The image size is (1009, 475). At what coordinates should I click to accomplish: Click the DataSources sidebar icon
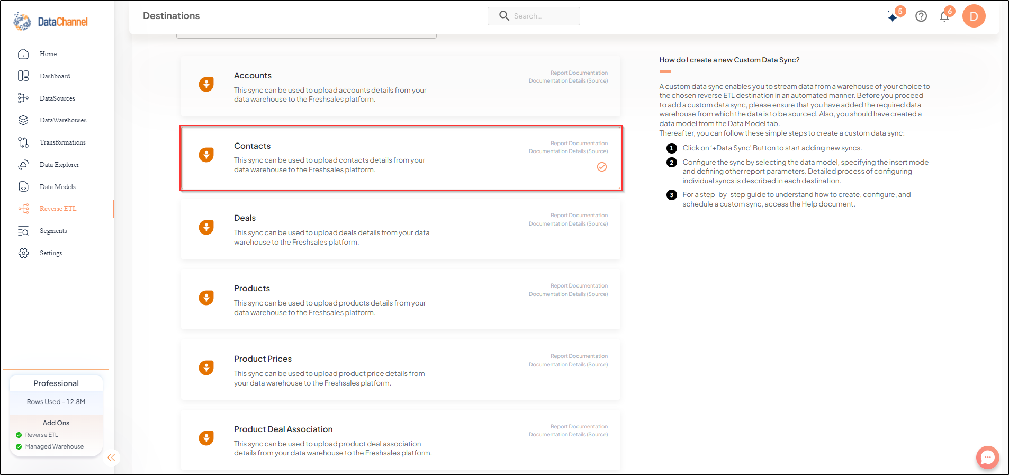coord(23,98)
